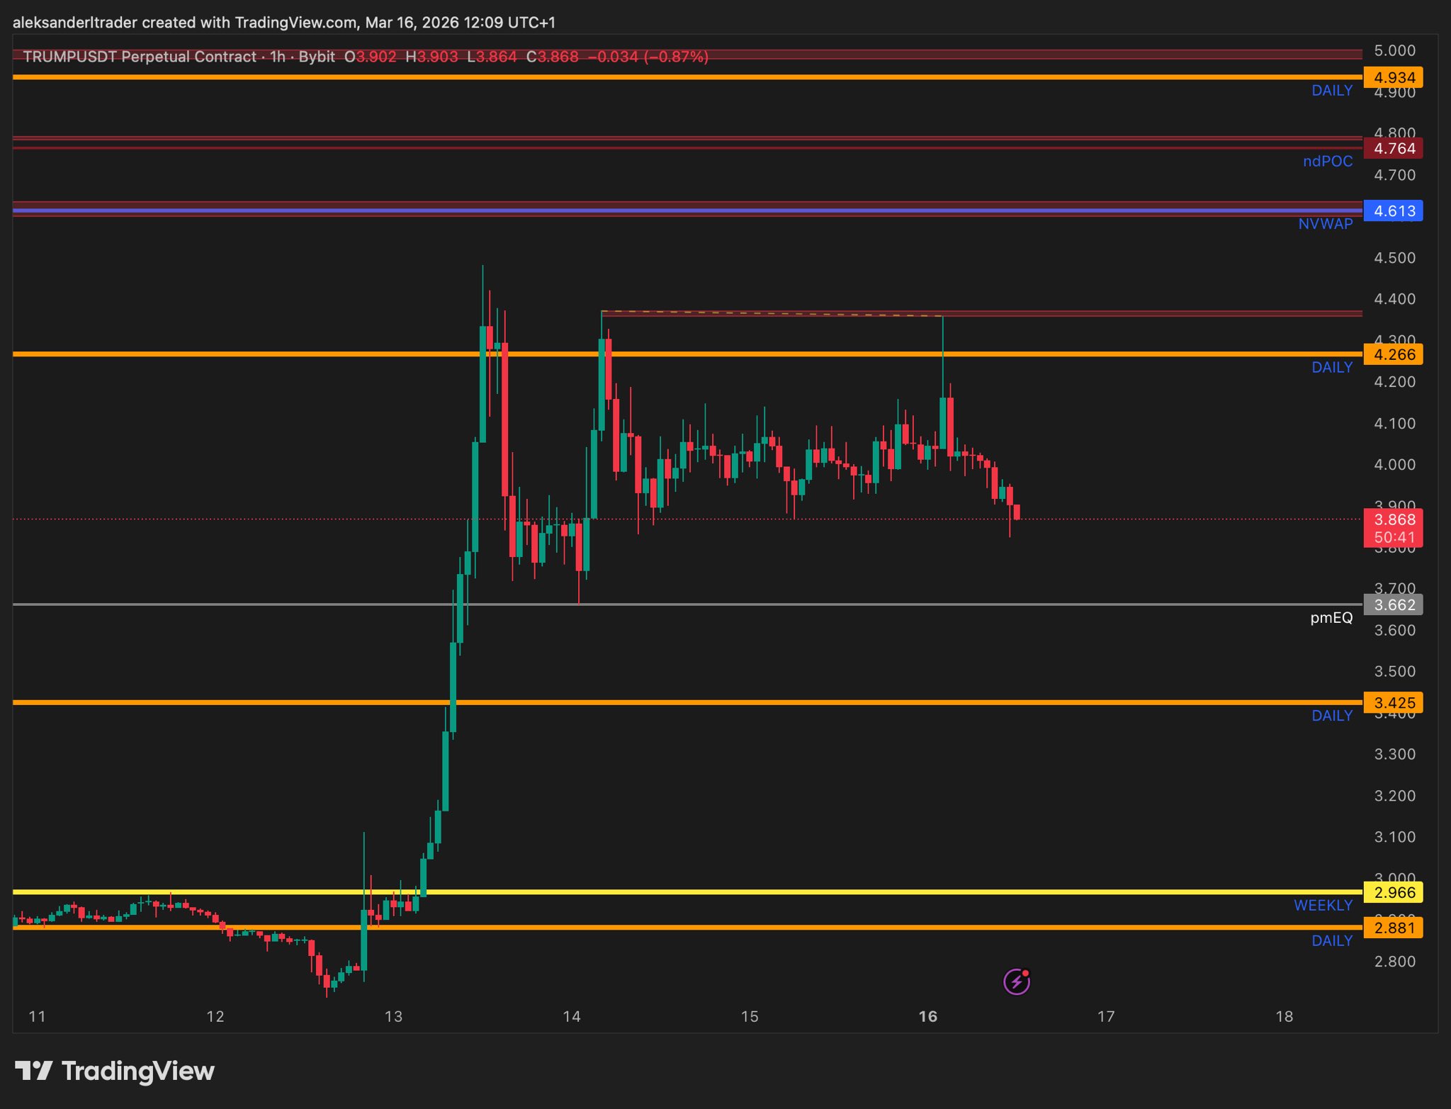Click the orange 4.266 daily level tag
This screenshot has width=1451, height=1109.
(1393, 354)
